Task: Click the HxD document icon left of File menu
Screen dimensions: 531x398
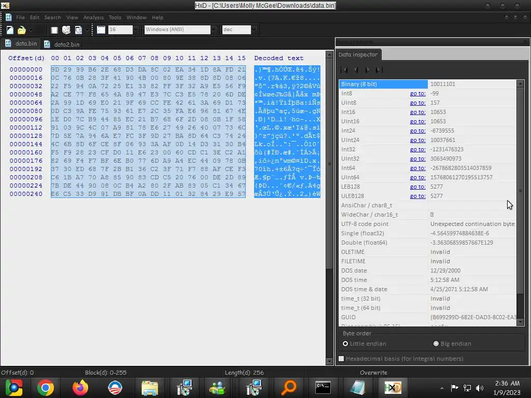Action: click(8, 17)
